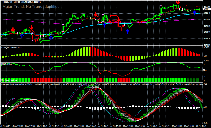Screen dimensions: 211x128
Task: Open the chart menu triangle beside GOLD,M30
Action: [2, 2]
